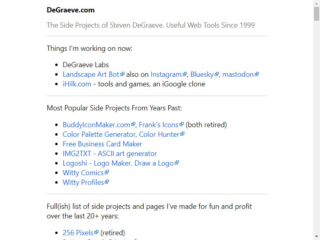Open IMG2TXT ASCII art generator link
320x240 pixels.
coord(110,154)
